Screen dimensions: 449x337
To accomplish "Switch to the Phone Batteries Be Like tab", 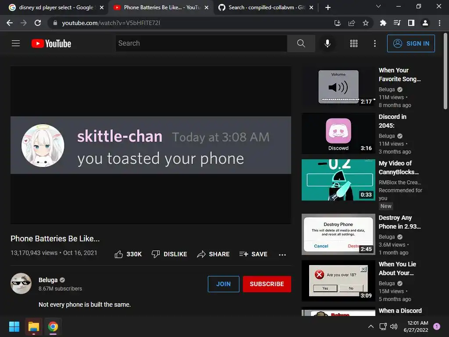I will [x=162, y=7].
